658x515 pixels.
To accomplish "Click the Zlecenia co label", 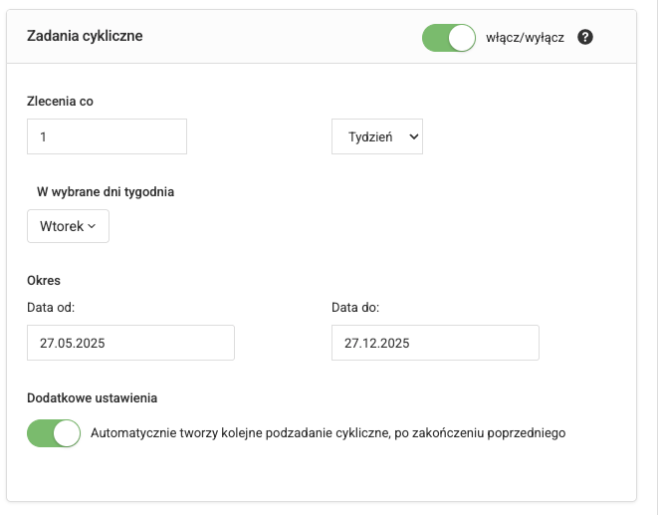I will 61,101.
